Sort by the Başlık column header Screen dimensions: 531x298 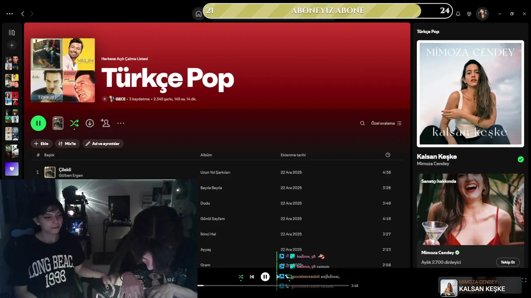point(49,155)
